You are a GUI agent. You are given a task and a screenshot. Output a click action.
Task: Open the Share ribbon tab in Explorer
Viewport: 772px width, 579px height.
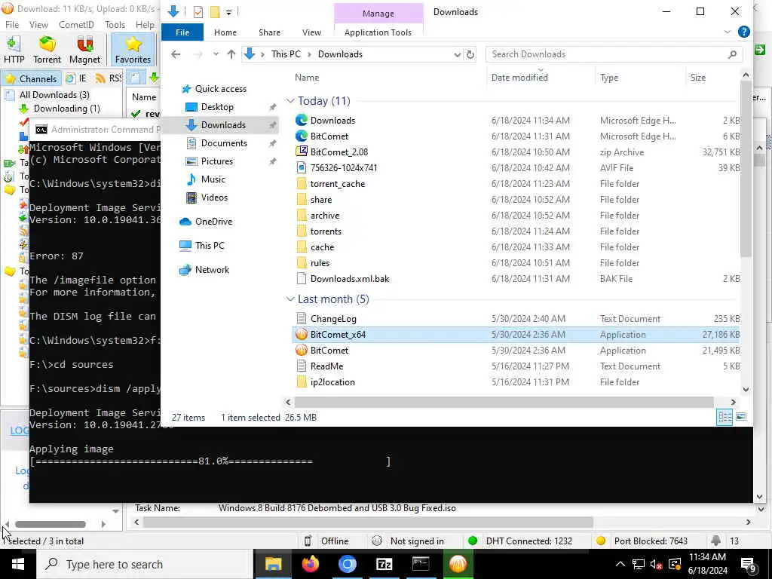point(269,32)
